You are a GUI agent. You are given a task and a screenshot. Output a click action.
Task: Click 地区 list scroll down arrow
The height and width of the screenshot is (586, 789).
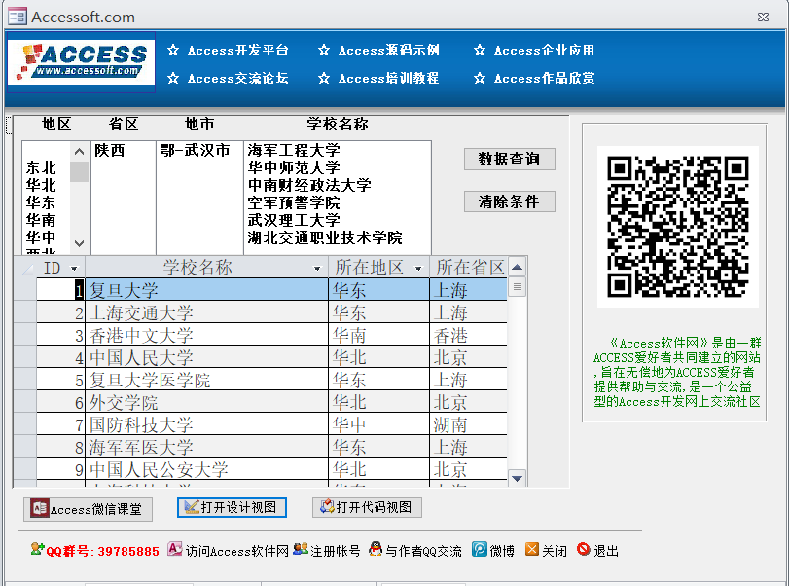pos(79,243)
